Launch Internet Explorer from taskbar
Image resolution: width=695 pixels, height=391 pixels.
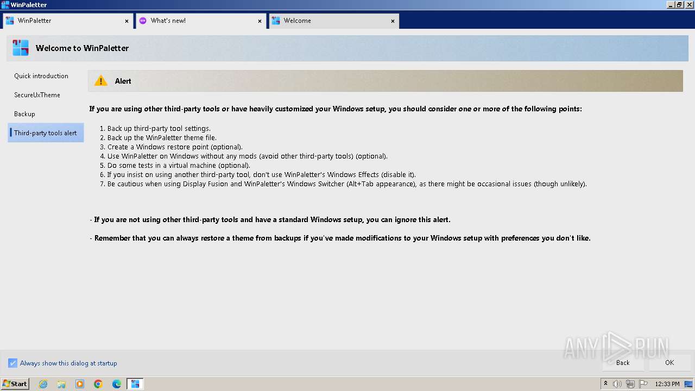click(43, 384)
